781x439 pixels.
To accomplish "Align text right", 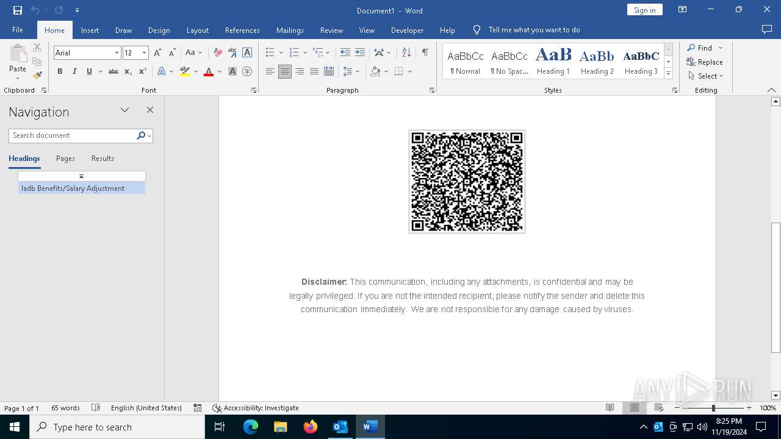I will [300, 71].
